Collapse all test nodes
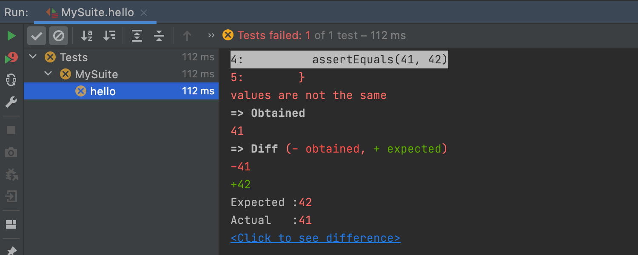 pyautogui.click(x=159, y=36)
